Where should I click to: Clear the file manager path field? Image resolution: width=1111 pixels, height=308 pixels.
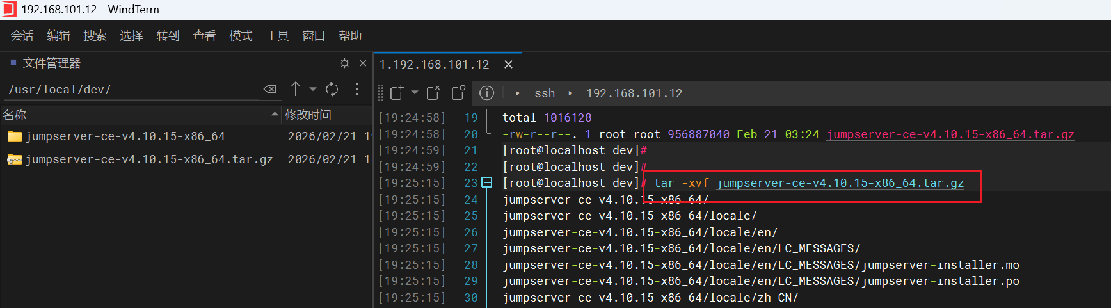pyautogui.click(x=270, y=89)
